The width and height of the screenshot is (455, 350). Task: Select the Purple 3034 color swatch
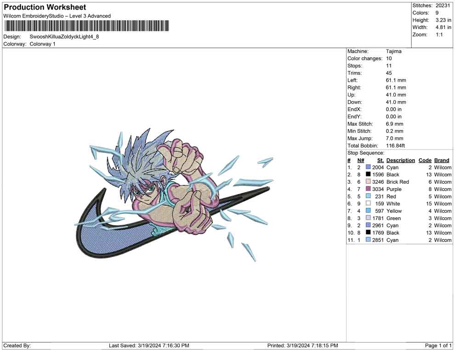(368, 189)
